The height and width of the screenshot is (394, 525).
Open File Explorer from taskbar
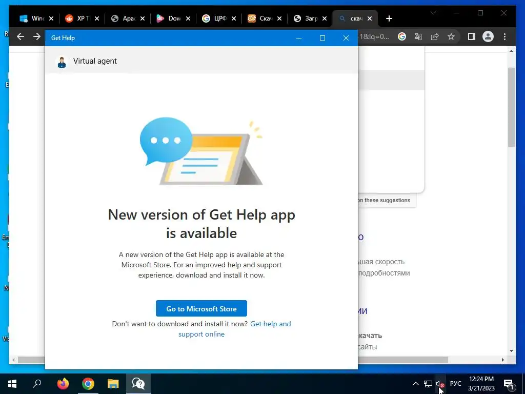pos(113,384)
